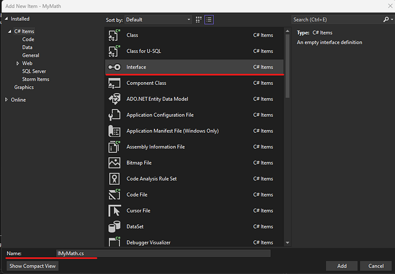
Task: Choose the Assembly Information File icon
Action: click(115, 147)
